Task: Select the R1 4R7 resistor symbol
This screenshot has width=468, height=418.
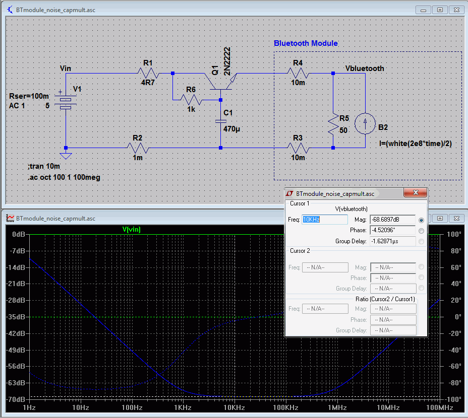Action: tap(147, 73)
